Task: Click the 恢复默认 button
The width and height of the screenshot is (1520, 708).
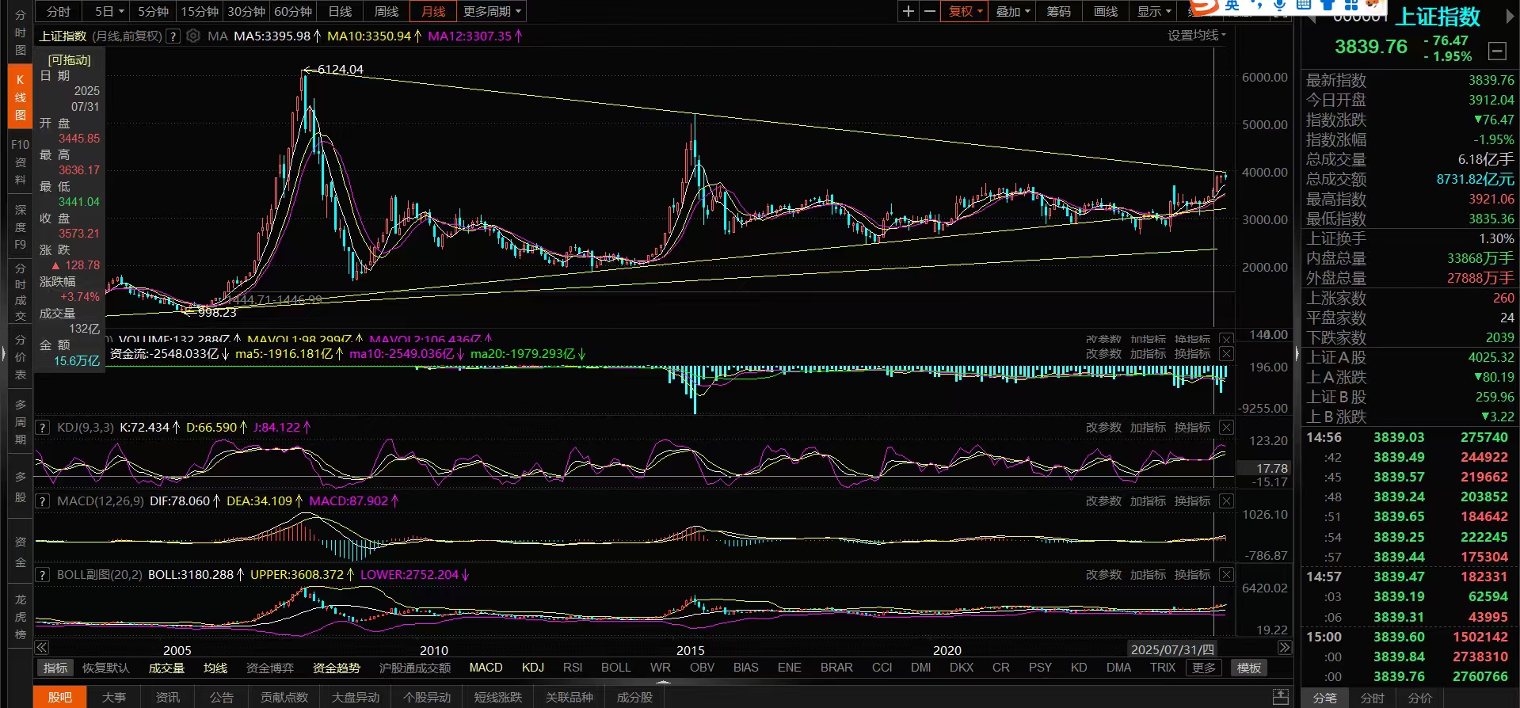Action: click(x=106, y=668)
